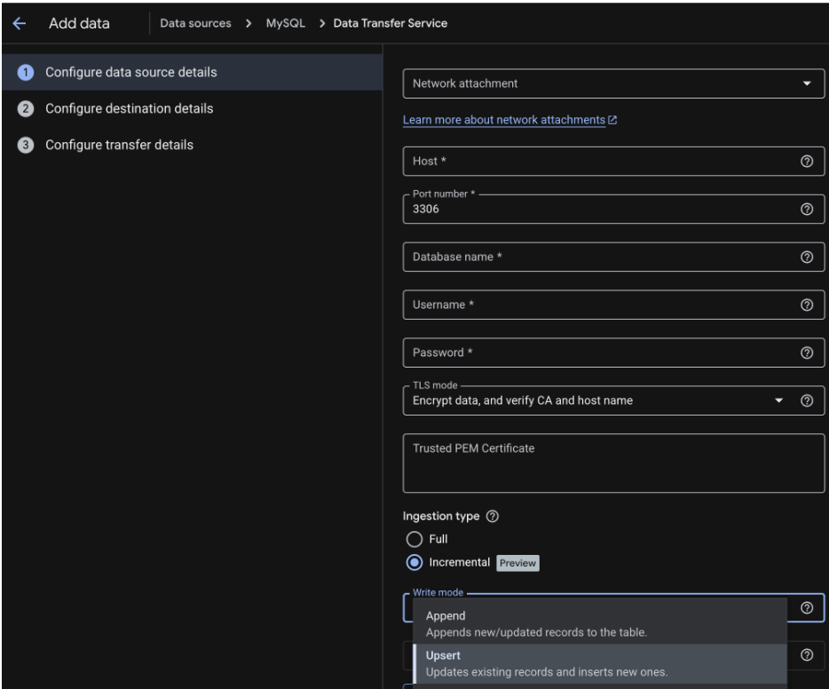The width and height of the screenshot is (829, 689).
Task: Open help icon for Host field
Action: point(806,162)
